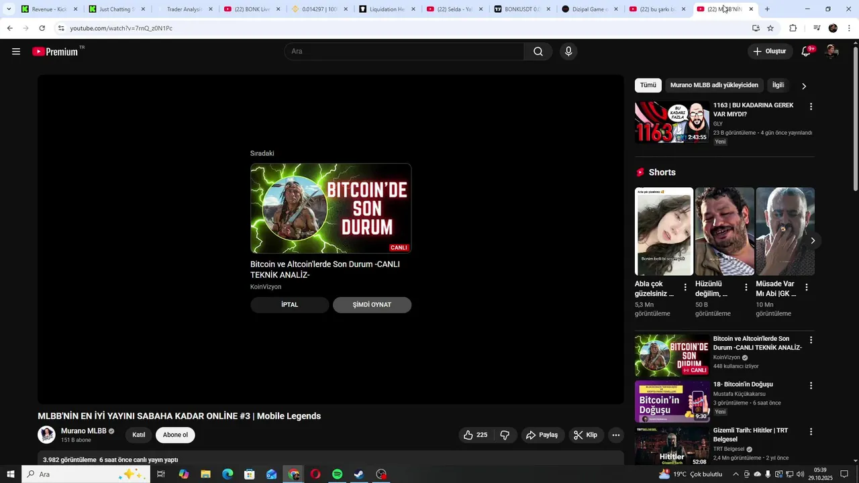Open a new browser tab
Image resolution: width=859 pixels, height=483 pixels.
click(767, 9)
